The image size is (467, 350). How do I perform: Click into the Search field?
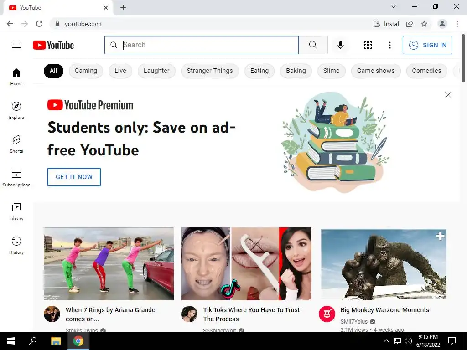click(202, 45)
